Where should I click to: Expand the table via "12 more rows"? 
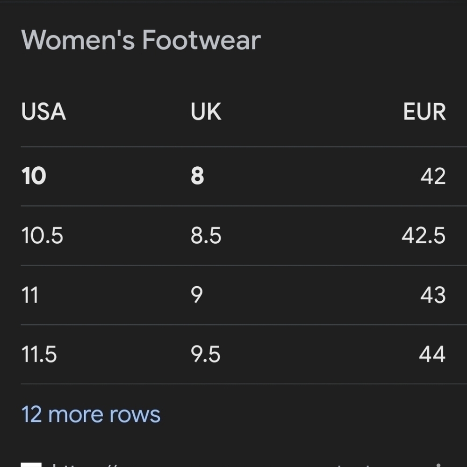(x=91, y=415)
